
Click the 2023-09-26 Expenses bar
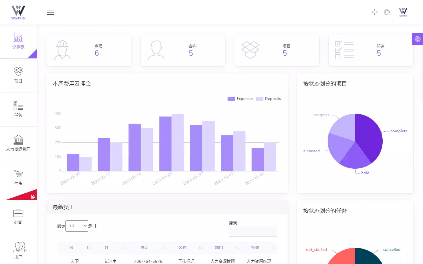click(x=73, y=163)
